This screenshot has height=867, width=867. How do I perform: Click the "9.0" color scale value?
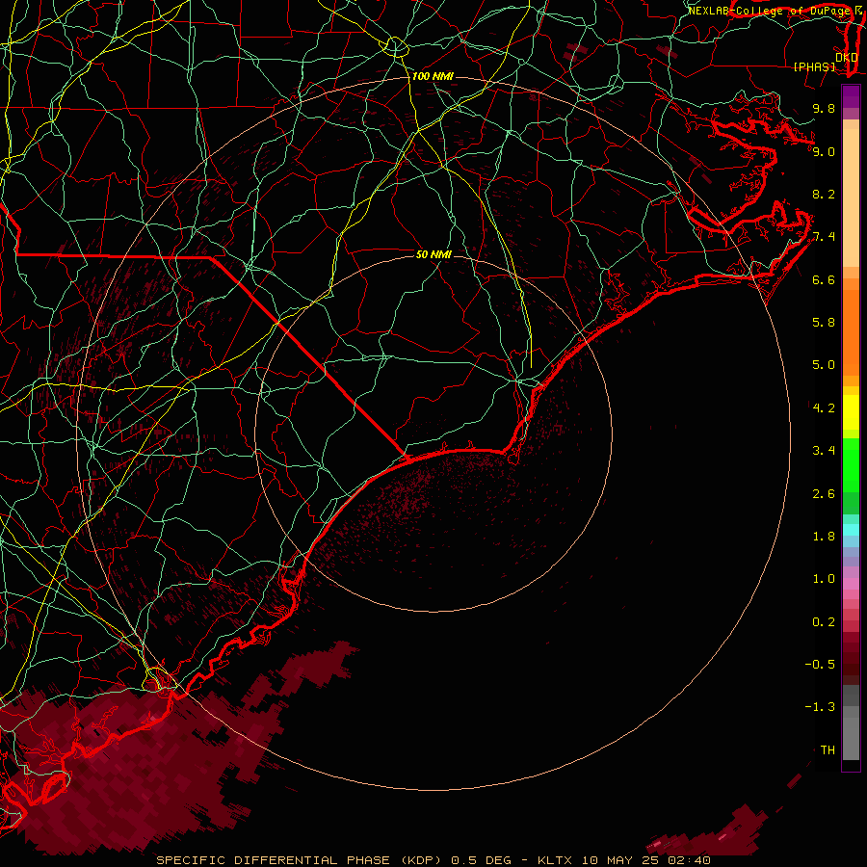tap(824, 151)
